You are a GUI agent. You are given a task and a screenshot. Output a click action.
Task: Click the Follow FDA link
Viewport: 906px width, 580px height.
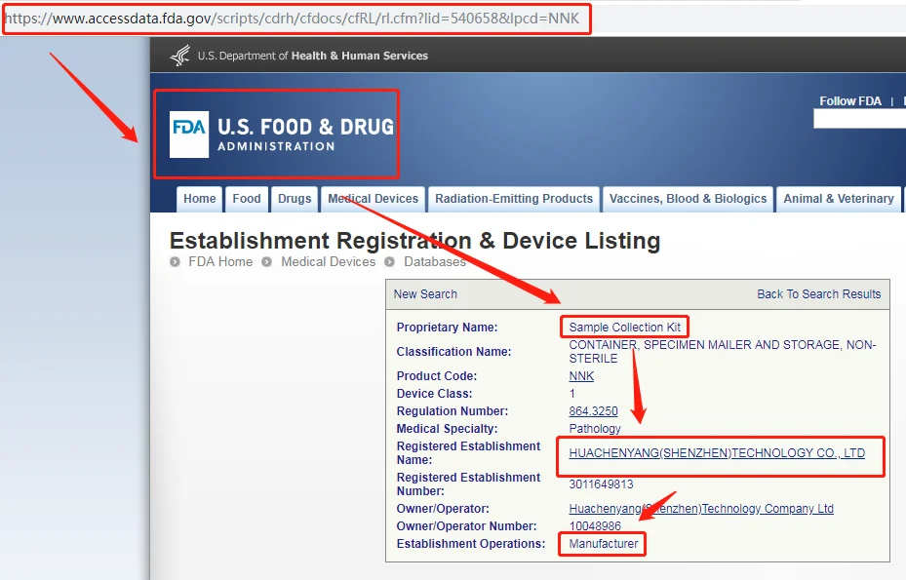pyautogui.click(x=850, y=101)
